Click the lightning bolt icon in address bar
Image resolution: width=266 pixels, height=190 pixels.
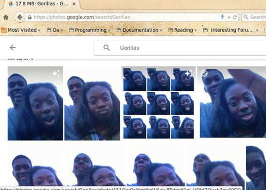(222, 17)
